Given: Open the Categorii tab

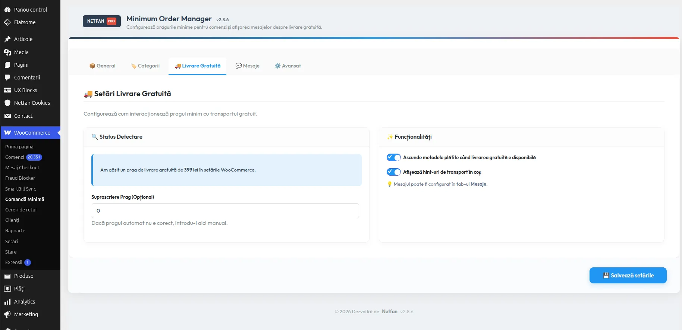Looking at the screenshot, I should [x=145, y=66].
